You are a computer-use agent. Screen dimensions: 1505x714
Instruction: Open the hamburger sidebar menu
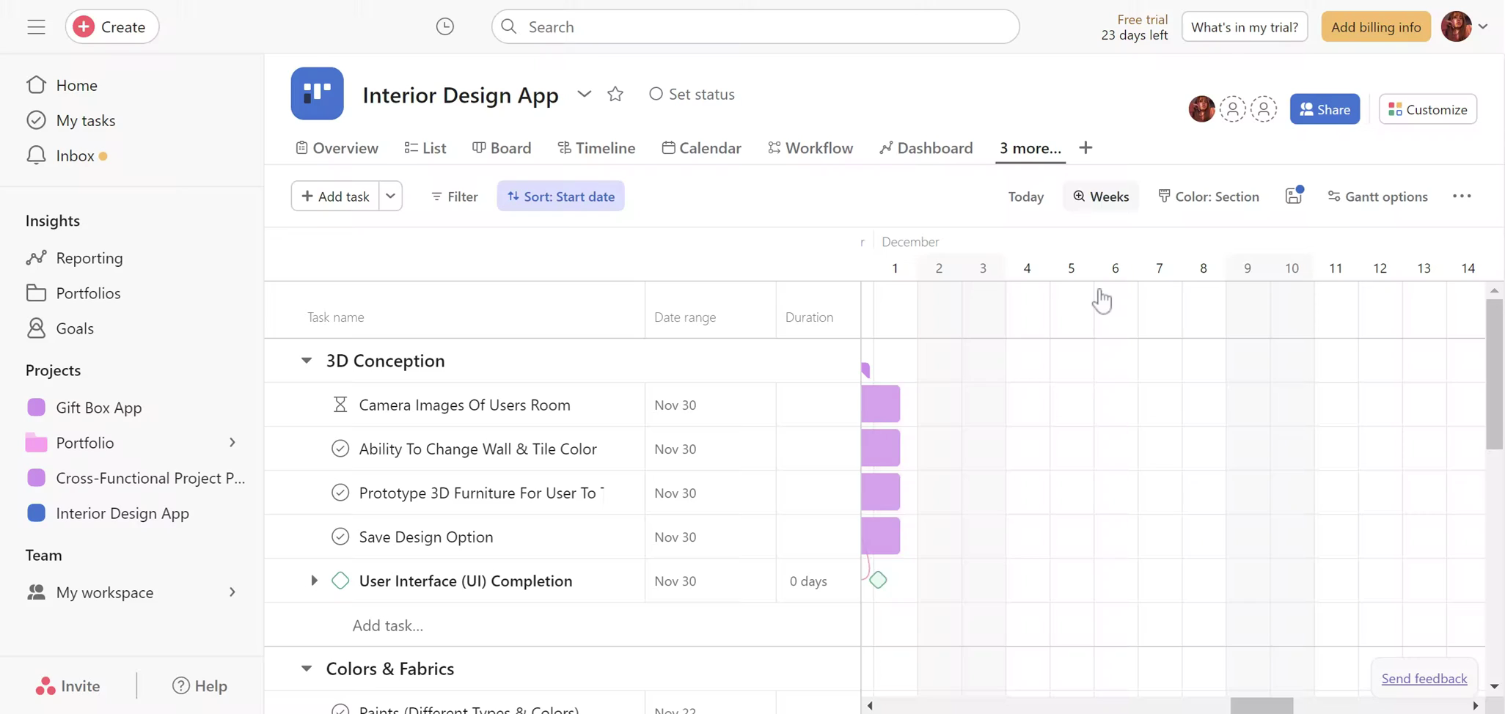36,27
